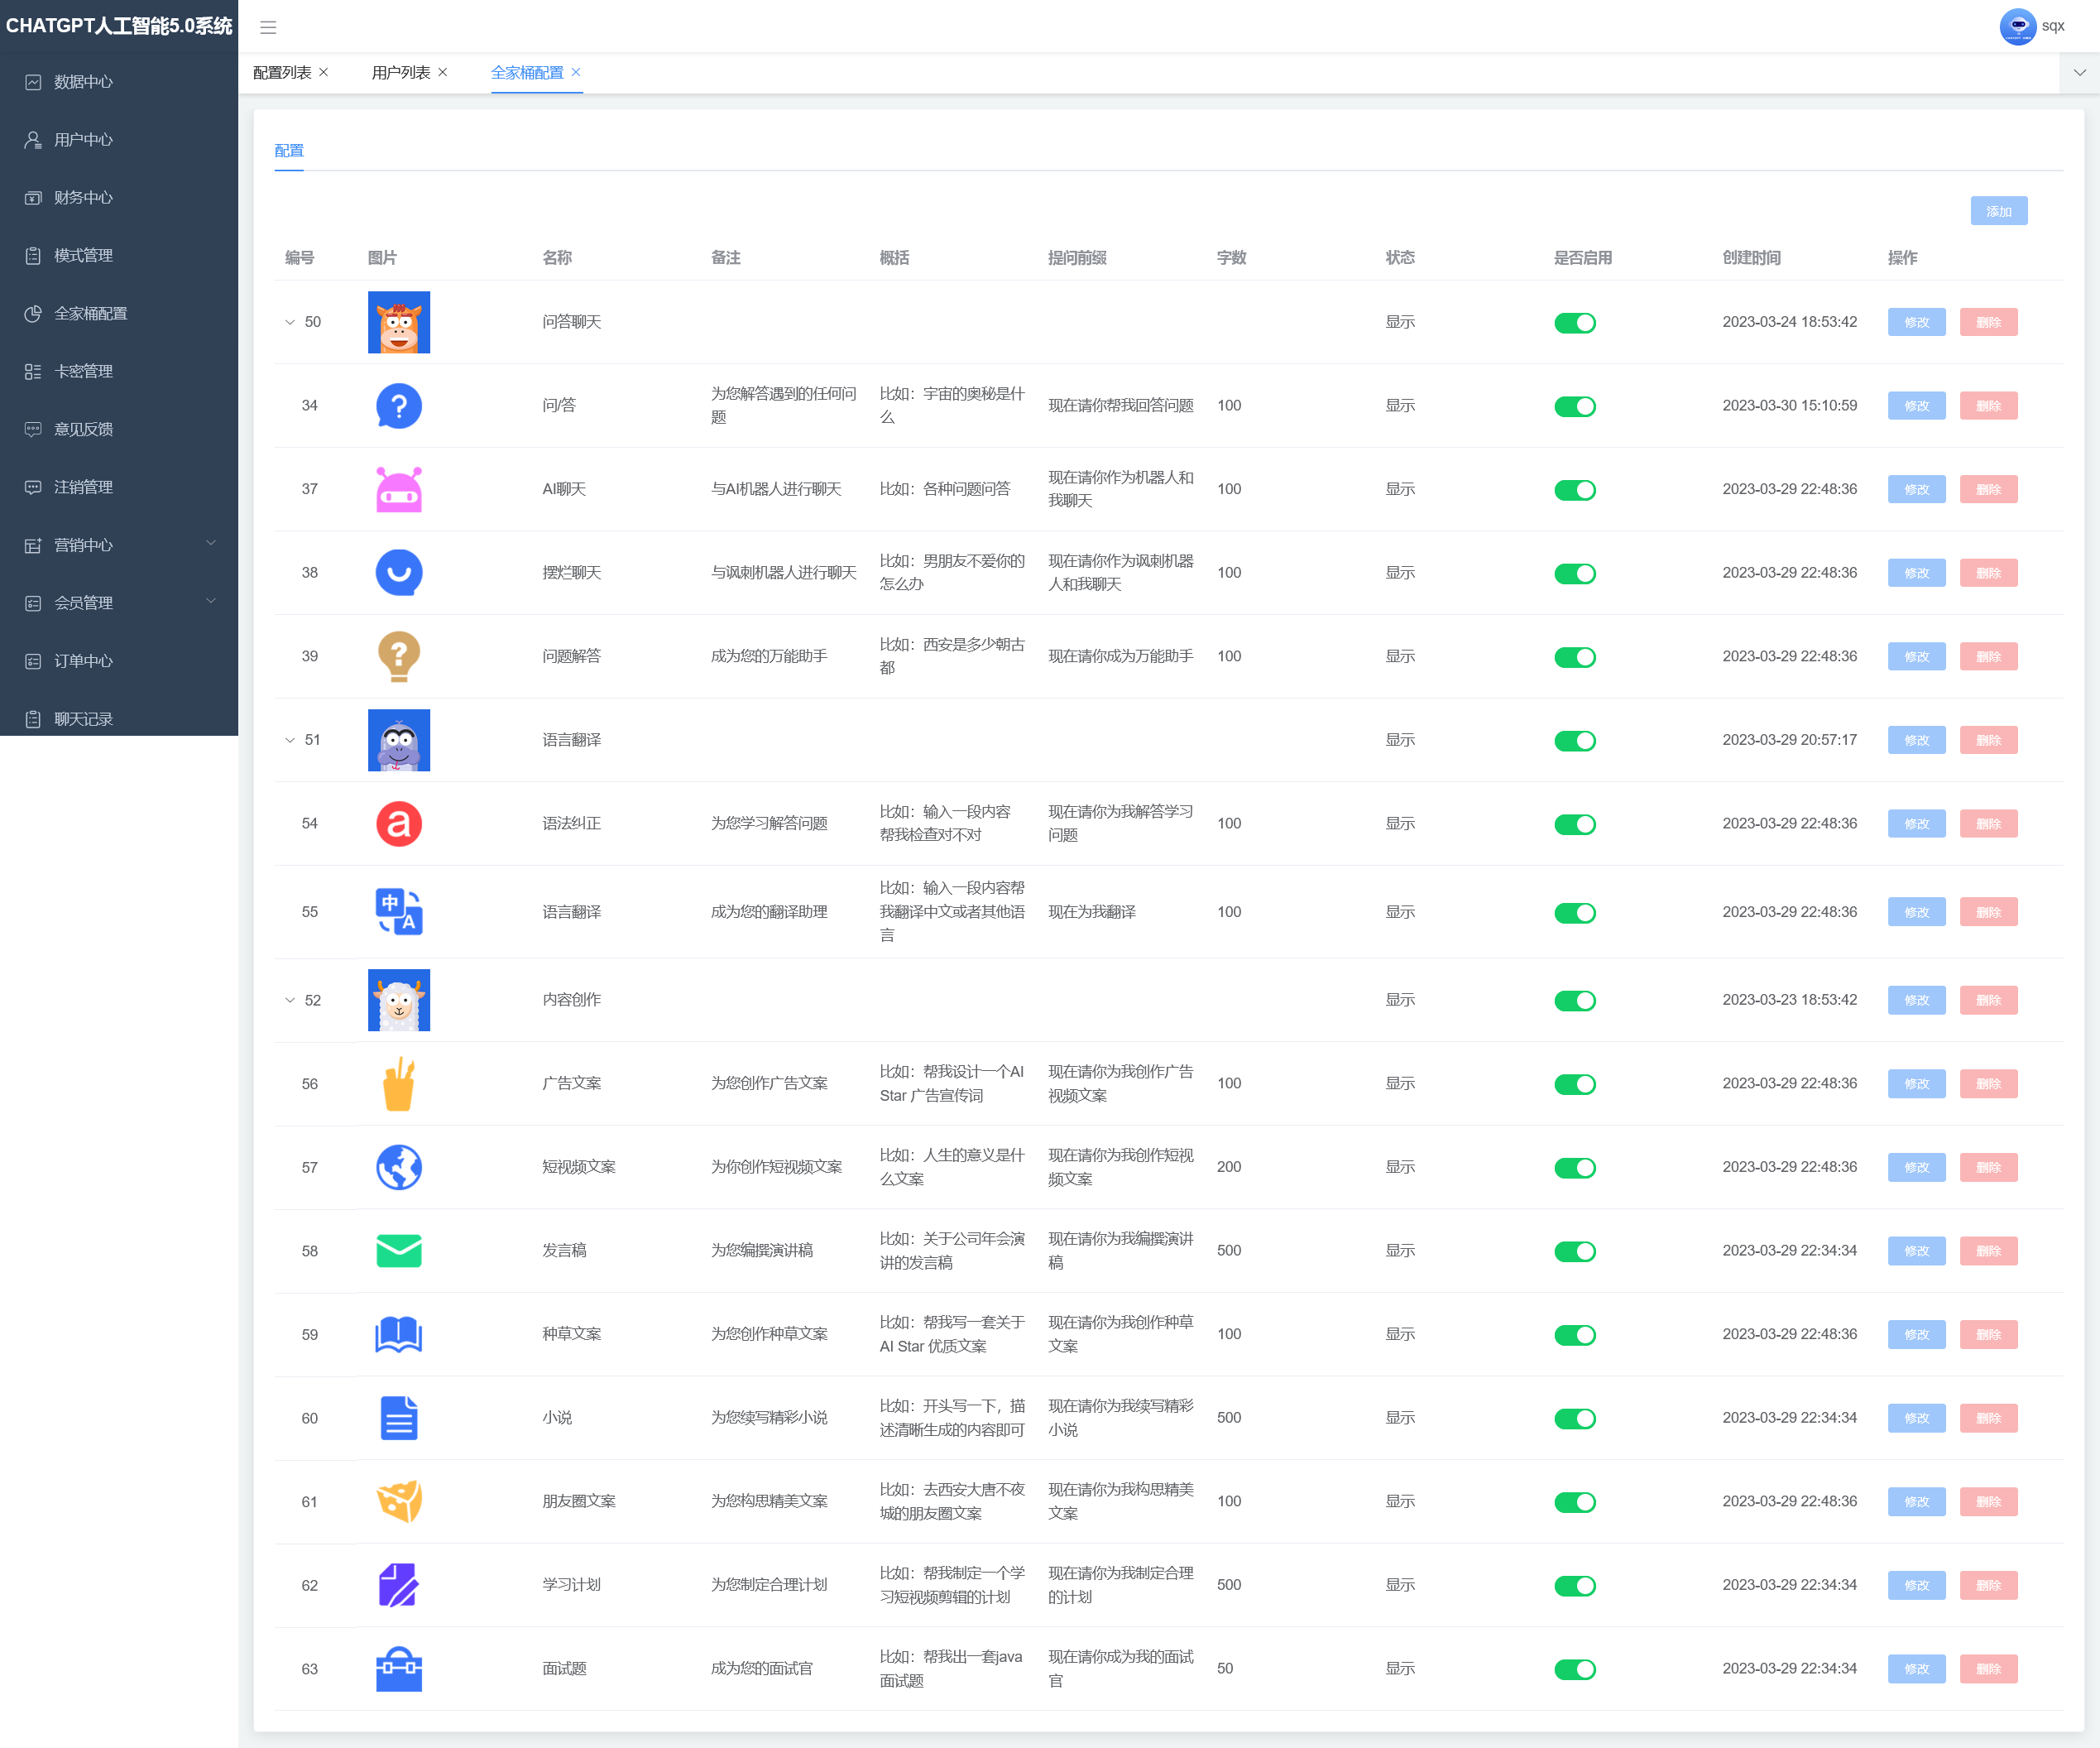Click the 添加 button to add entry

click(x=1998, y=211)
